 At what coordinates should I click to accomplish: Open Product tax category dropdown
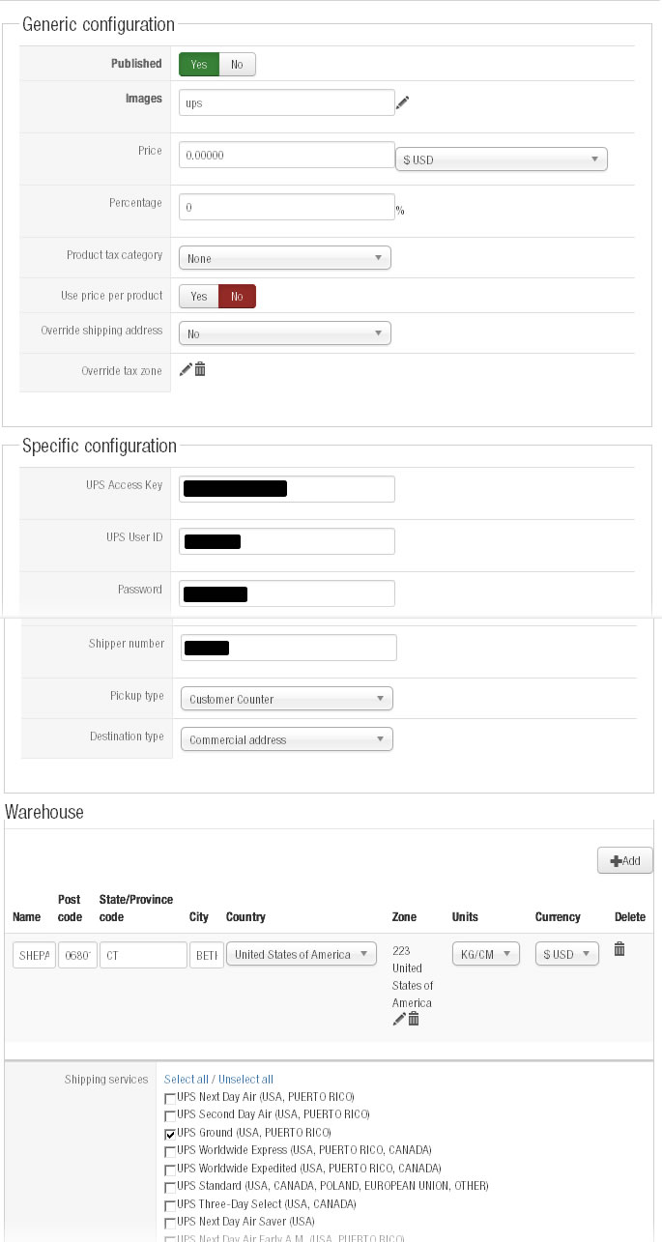tap(285, 258)
